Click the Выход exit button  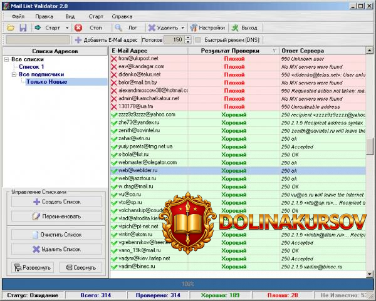point(244,28)
